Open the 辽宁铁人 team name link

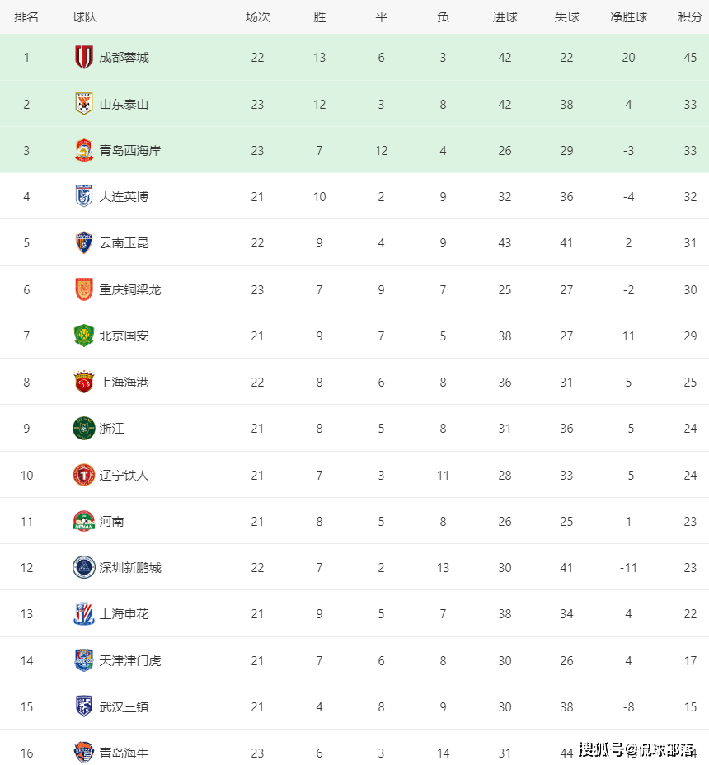(124, 475)
